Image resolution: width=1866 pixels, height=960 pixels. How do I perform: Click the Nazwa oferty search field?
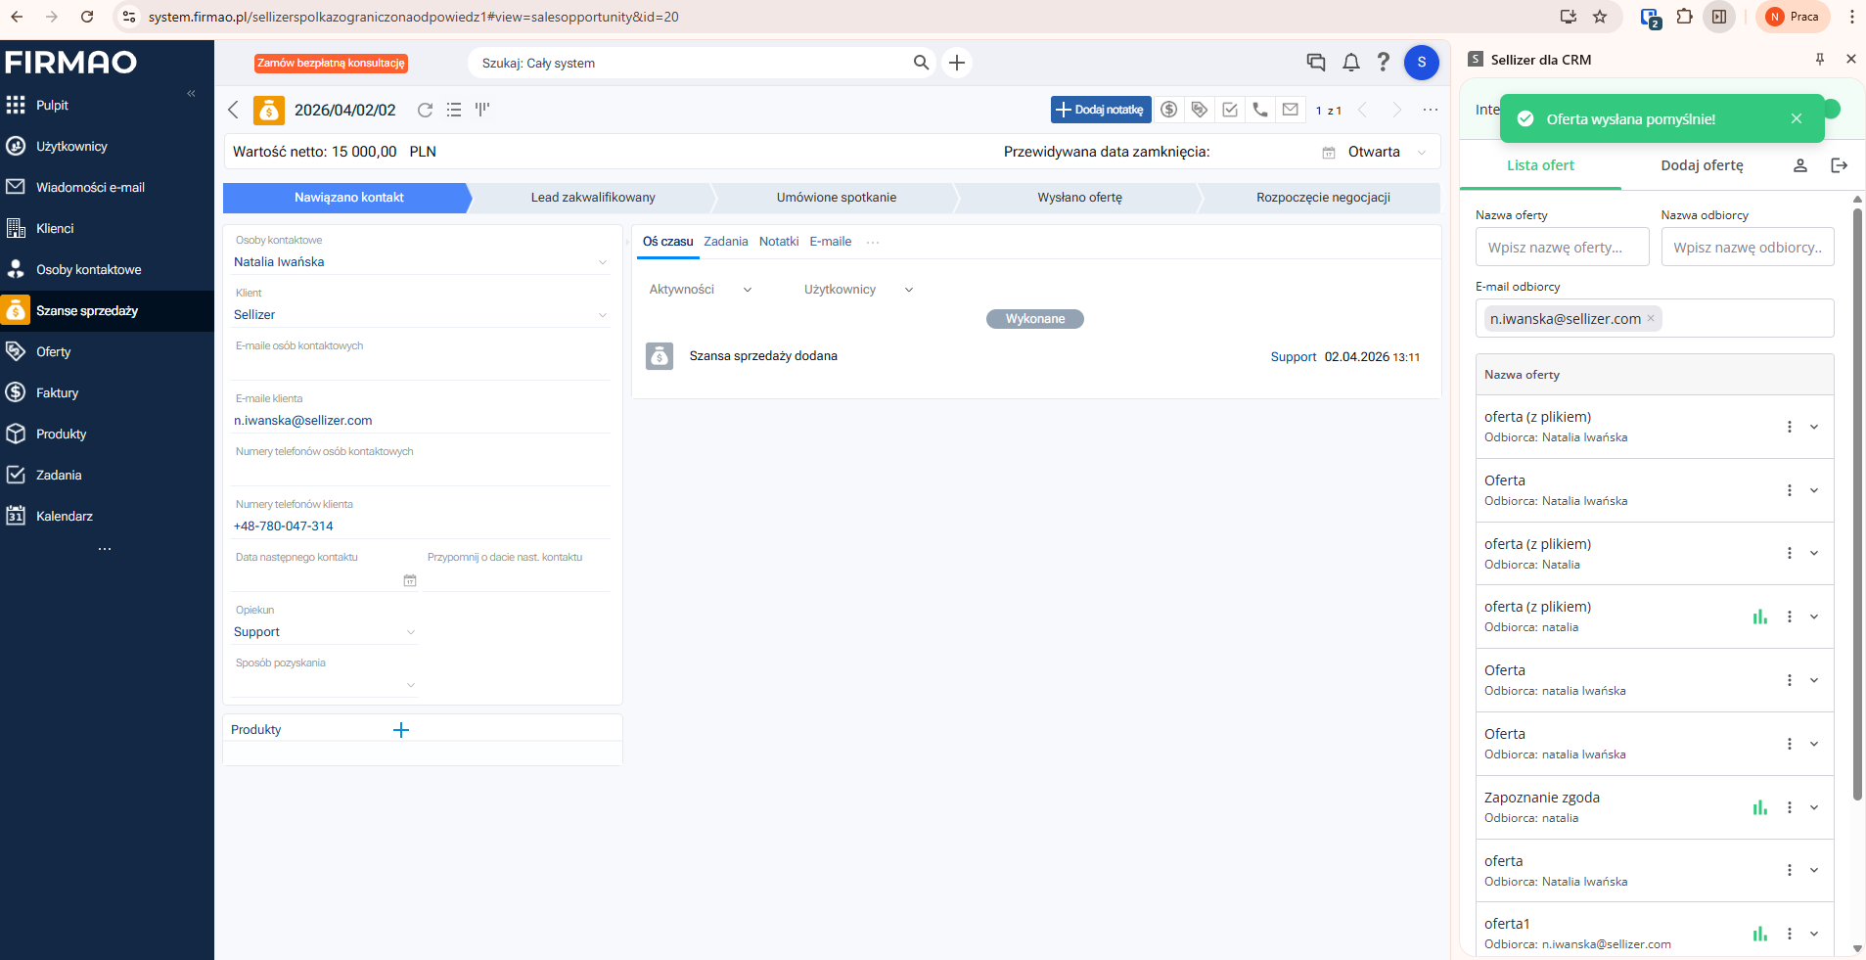click(1562, 248)
